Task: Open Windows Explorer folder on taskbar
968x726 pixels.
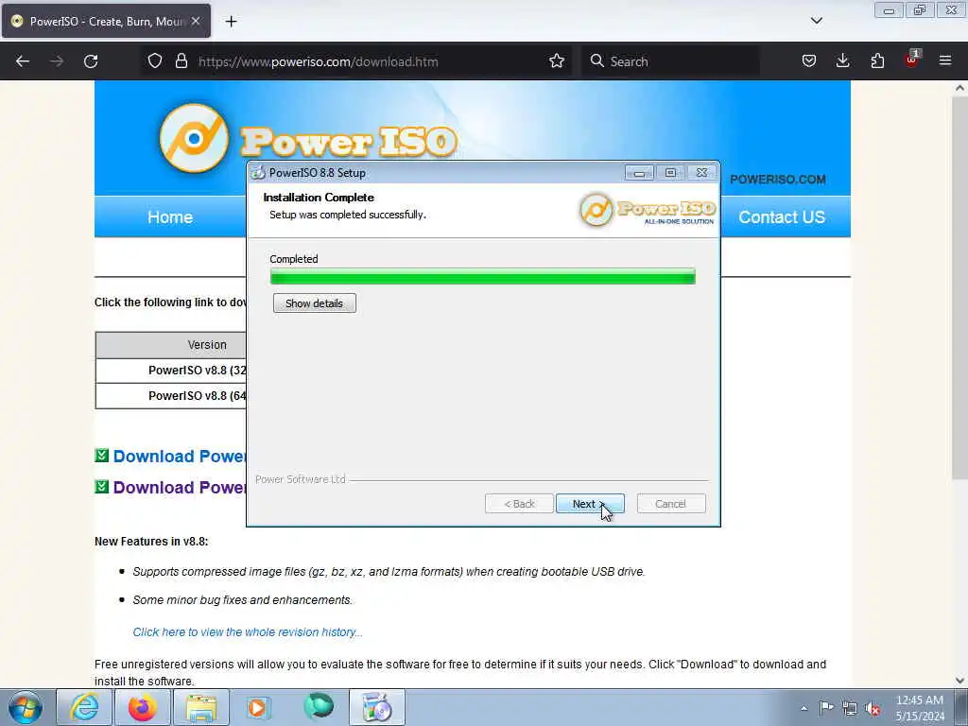Action: (201, 707)
